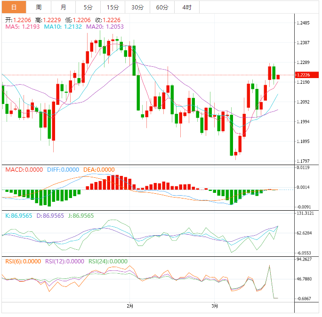Select the 周 weekly chart tab
The height and width of the screenshot is (317, 322).
pos(39,7)
